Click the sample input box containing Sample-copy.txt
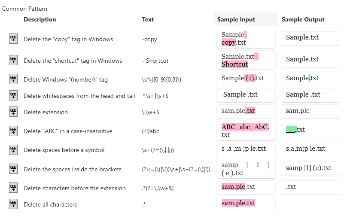Image resolution: width=344 pixels, height=219 pixels. 246,39
